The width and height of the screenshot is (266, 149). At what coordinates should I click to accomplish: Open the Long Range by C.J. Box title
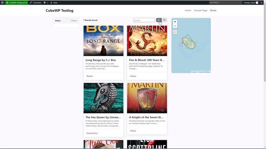pos(101,60)
